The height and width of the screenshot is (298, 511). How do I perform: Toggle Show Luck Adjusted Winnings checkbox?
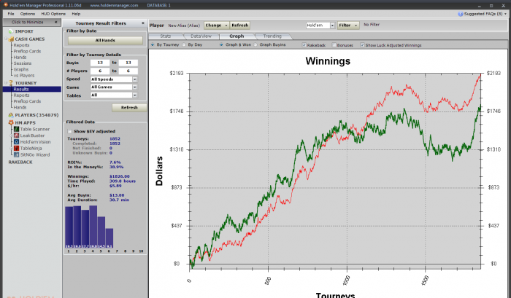[362, 45]
